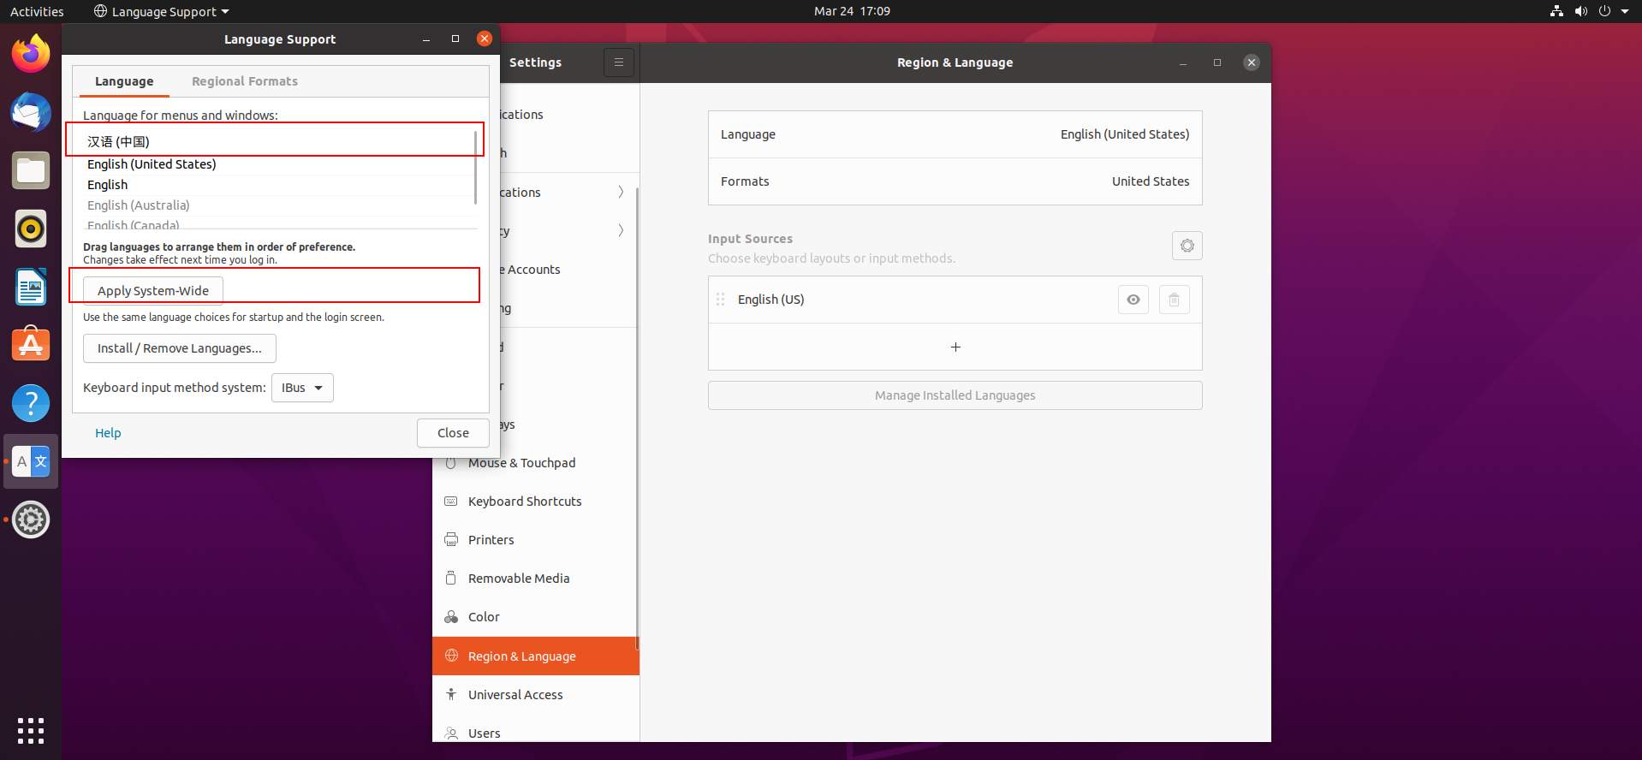Click the language list scrollbar
The width and height of the screenshot is (1642, 760).
pos(475,167)
